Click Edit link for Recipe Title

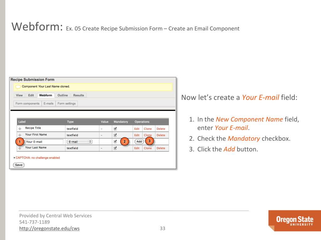click(137, 129)
